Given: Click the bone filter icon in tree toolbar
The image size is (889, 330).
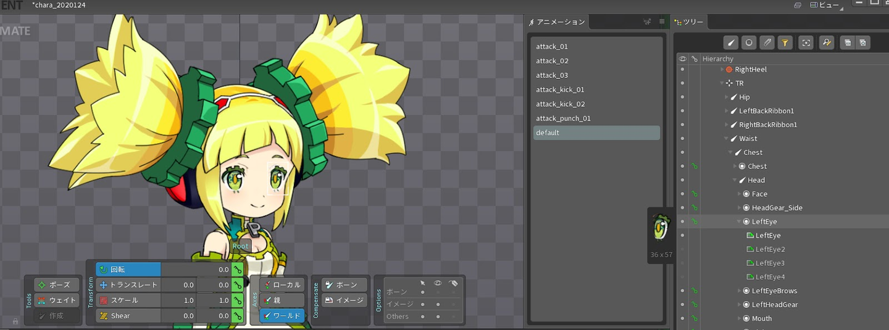Looking at the screenshot, I should (x=731, y=43).
